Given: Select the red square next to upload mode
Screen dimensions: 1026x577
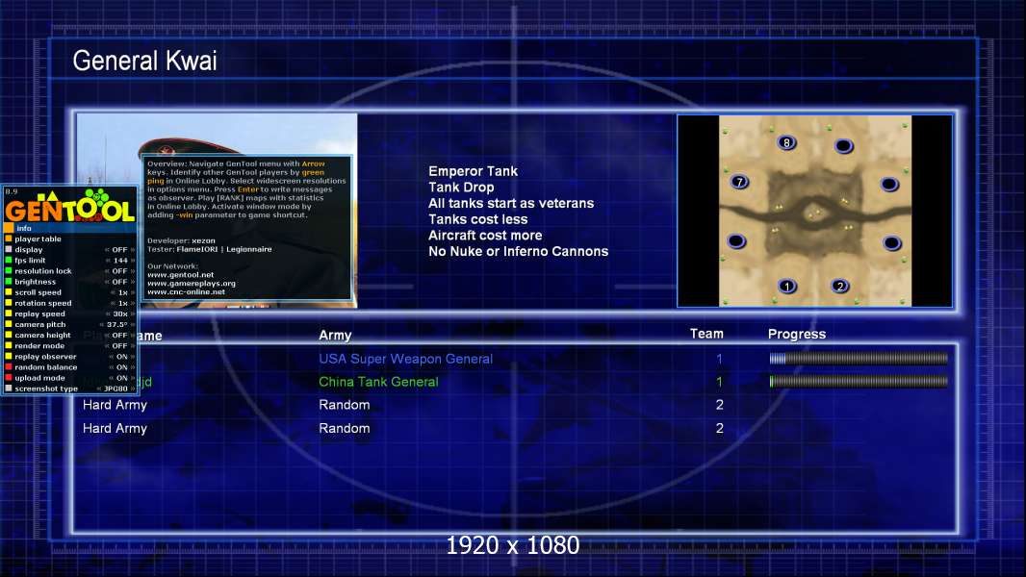Looking at the screenshot, I should pyautogui.click(x=9, y=378).
